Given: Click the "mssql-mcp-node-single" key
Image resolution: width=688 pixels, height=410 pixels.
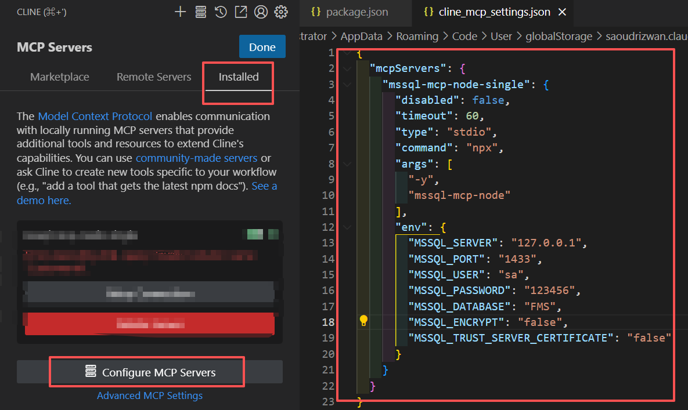Looking at the screenshot, I should (x=456, y=85).
